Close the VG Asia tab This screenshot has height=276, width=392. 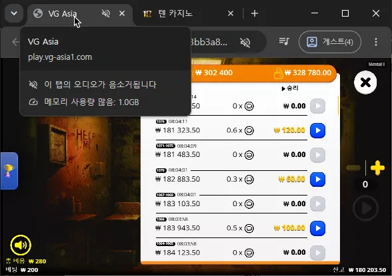point(122,13)
